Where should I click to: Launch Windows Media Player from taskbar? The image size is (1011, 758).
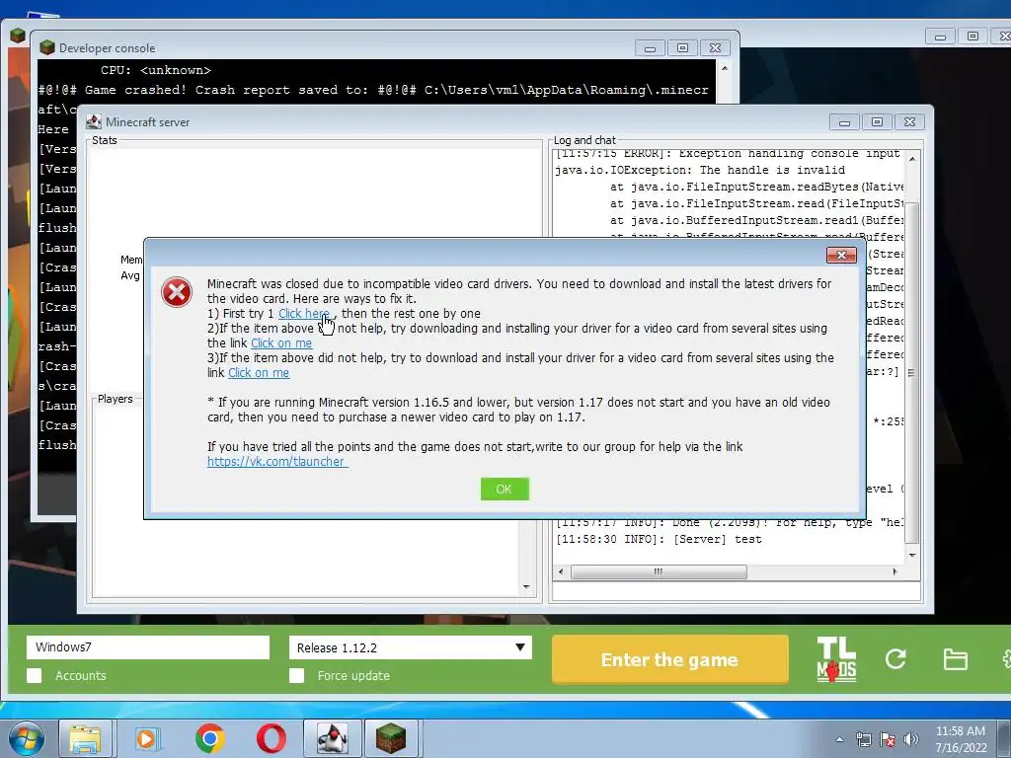click(x=147, y=738)
